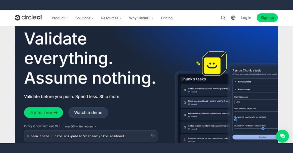Click the Max. tests to fix slider track
Screen dimensions: 293x153
click(x=256, y=111)
